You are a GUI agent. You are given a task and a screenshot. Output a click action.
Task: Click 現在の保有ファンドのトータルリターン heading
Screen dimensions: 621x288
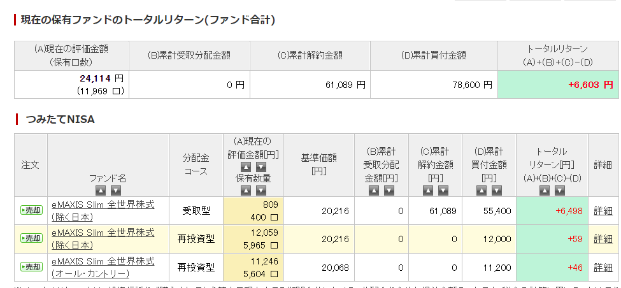[148, 20]
